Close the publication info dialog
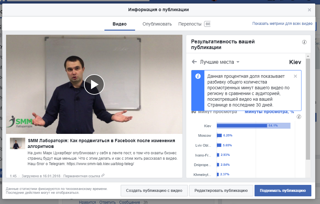320x204 pixels. click(x=309, y=10)
